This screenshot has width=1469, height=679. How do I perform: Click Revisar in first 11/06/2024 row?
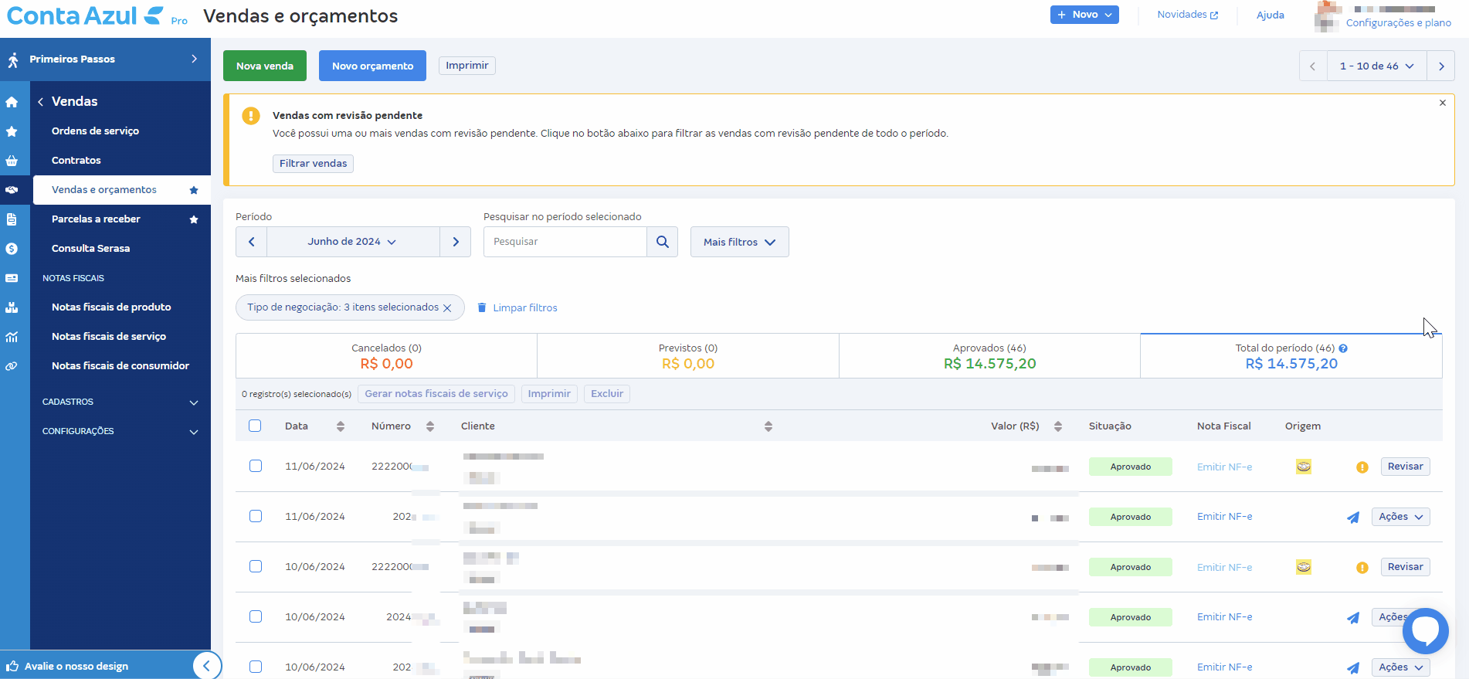coord(1405,467)
